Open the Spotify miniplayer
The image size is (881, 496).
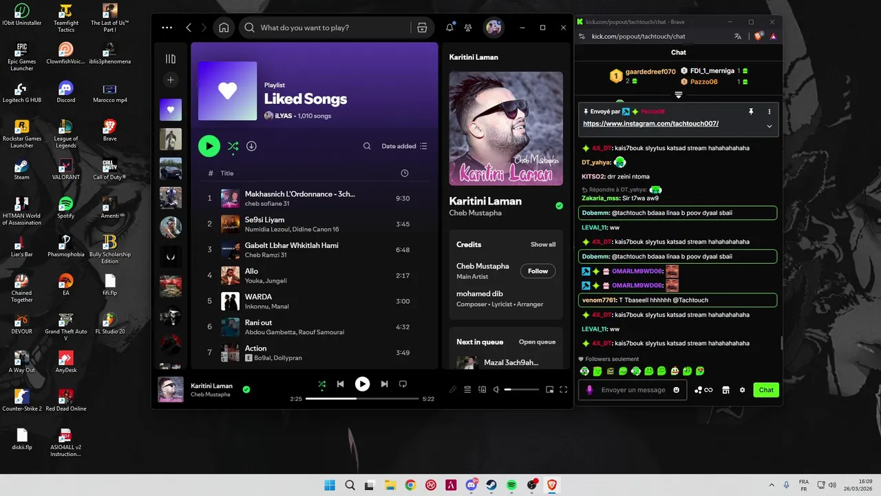pyautogui.click(x=549, y=389)
